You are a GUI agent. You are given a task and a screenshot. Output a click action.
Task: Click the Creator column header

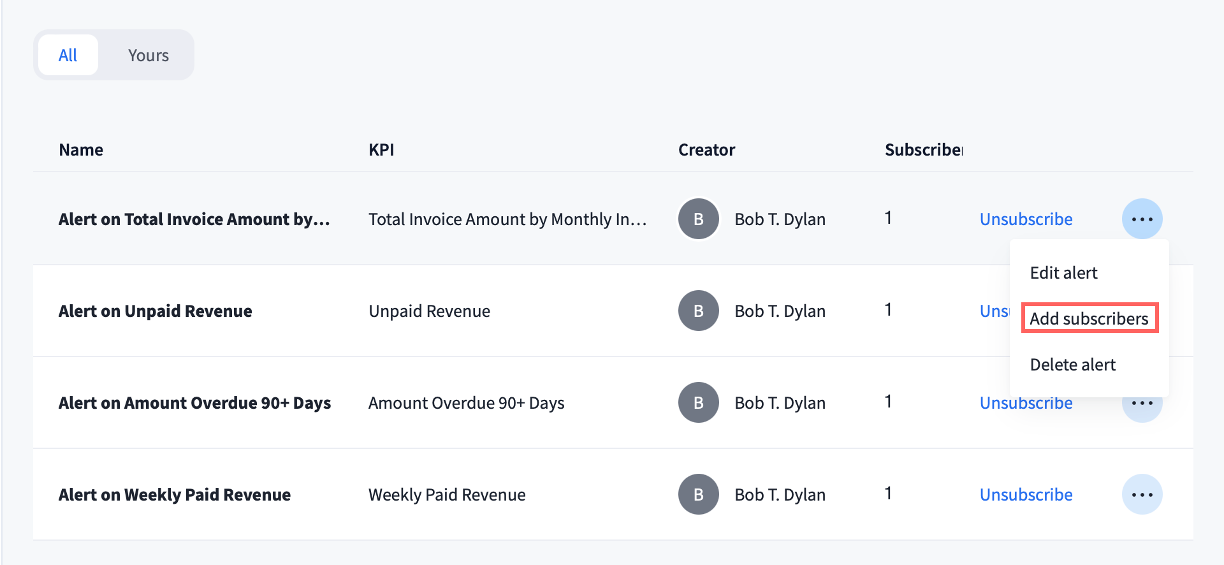pos(706,150)
